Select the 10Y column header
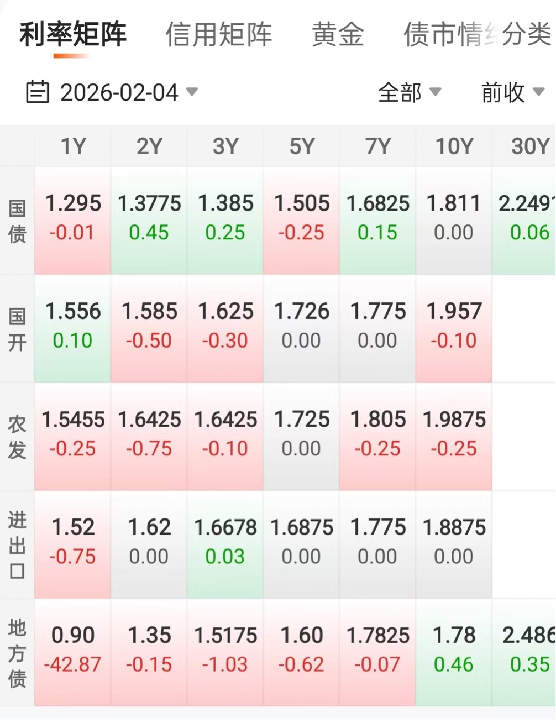Screen dimensions: 556x728 pyautogui.click(x=454, y=146)
